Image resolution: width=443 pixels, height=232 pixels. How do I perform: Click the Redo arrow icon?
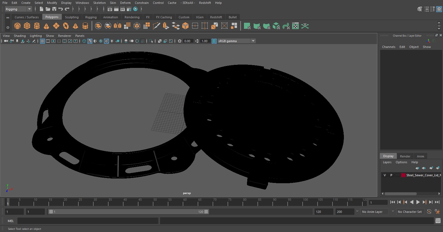coord(67,9)
